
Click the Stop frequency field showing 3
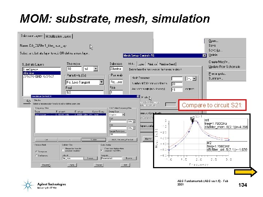point(118,128)
